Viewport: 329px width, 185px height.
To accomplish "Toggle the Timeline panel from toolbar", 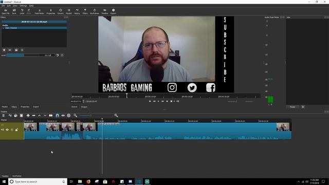I will (105, 11).
